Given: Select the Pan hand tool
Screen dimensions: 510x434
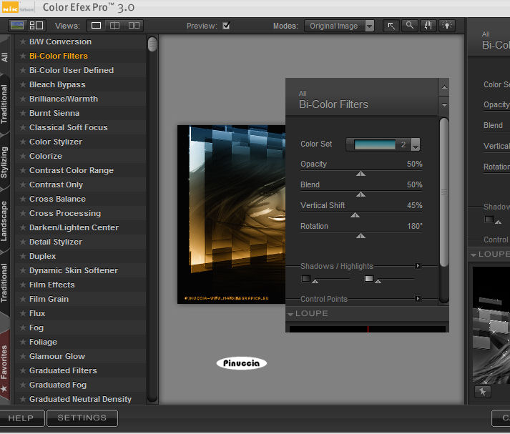Looking at the screenshot, I should coord(428,26).
